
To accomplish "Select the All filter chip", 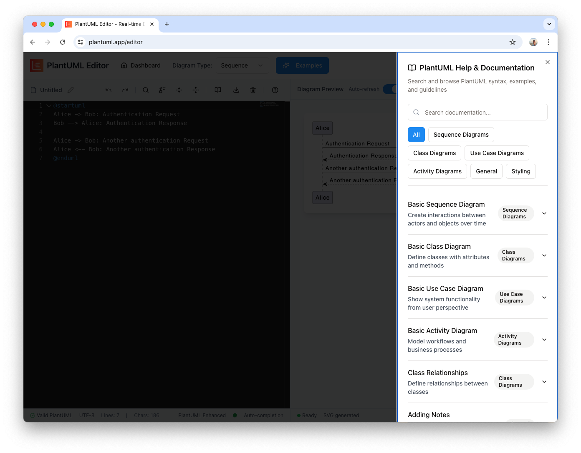I will pyautogui.click(x=416, y=135).
